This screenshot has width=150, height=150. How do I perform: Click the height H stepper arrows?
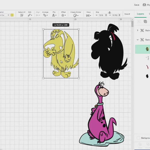119,15
